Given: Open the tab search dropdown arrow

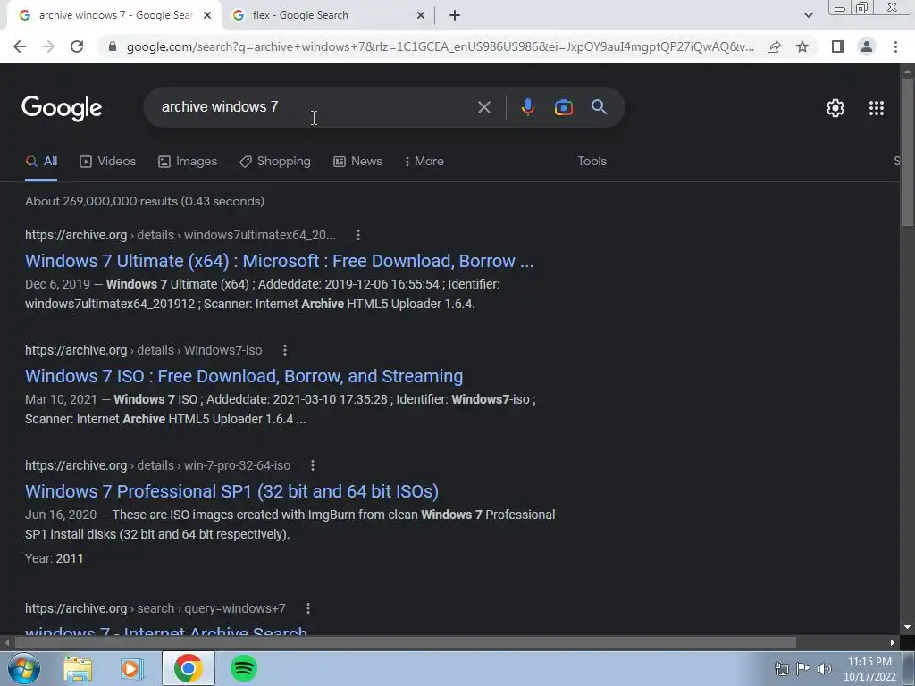Looking at the screenshot, I should tap(808, 15).
